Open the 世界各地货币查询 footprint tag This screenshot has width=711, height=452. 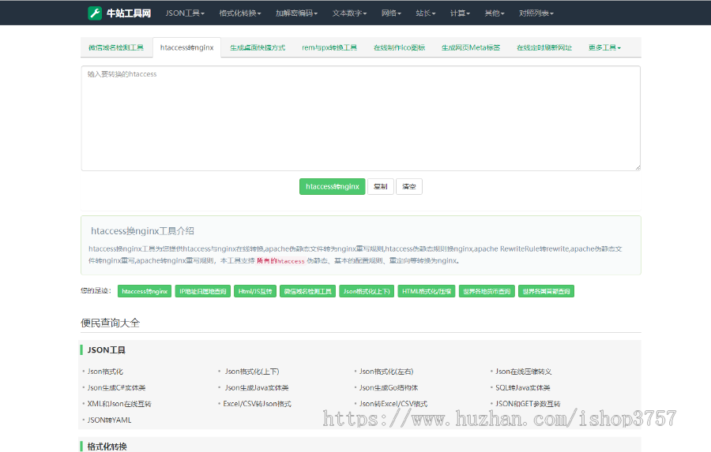click(487, 291)
